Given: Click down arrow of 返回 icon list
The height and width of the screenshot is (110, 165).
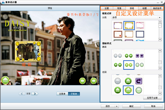Looking at the screenshot, I should [x=160, y=93].
